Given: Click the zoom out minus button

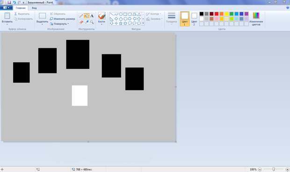Looking at the screenshot, I should pyautogui.click(x=260, y=169).
